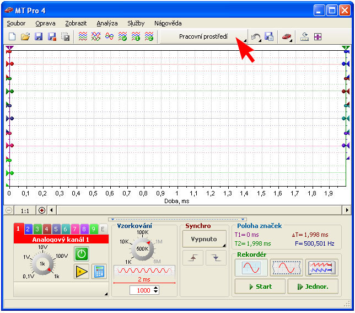The width and height of the screenshot is (355, 313).
Task: Click the falling edge trigger icon
Action: pyautogui.click(x=216, y=258)
